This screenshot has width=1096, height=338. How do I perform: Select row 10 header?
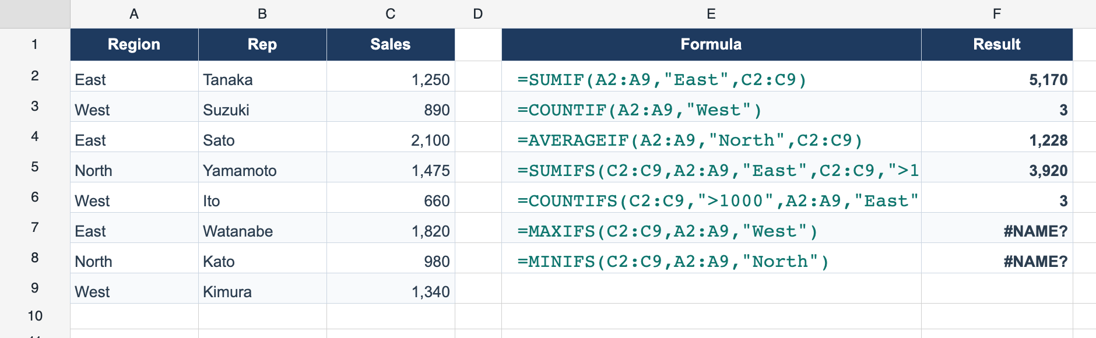point(35,316)
